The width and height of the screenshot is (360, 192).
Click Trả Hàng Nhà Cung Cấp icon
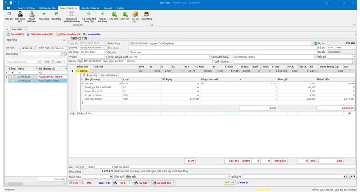88,14
